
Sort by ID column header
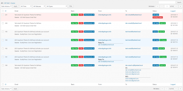tap(6, 11)
